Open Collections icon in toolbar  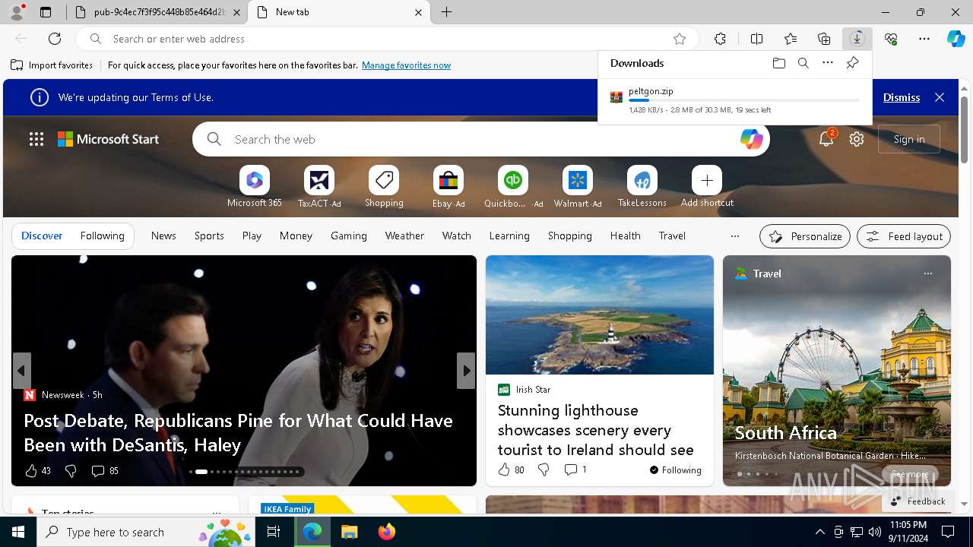pyautogui.click(x=824, y=39)
